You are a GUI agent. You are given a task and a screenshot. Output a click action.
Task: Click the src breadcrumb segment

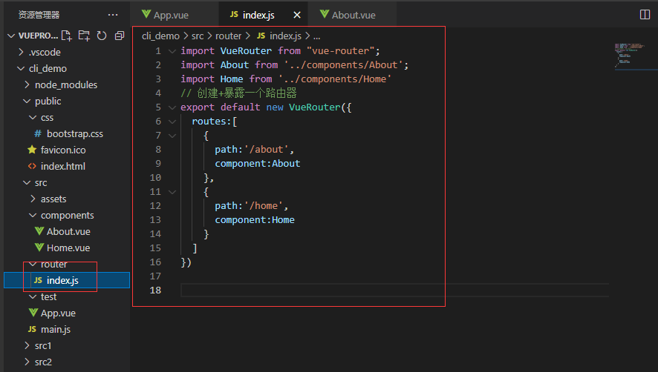[198, 36]
